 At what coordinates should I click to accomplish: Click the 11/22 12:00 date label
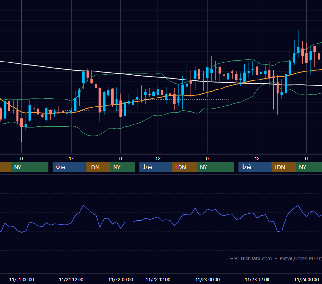(x=158, y=279)
